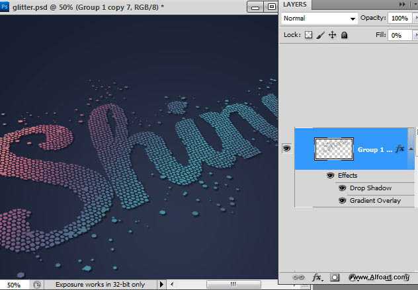Switch to the LAYERS panel tab

coord(294,5)
